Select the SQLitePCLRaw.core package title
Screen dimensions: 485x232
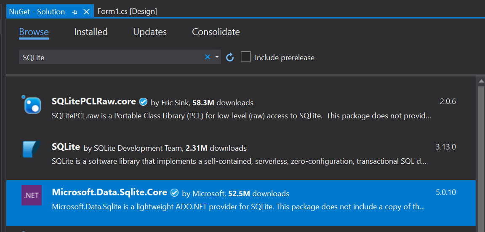[94, 101]
